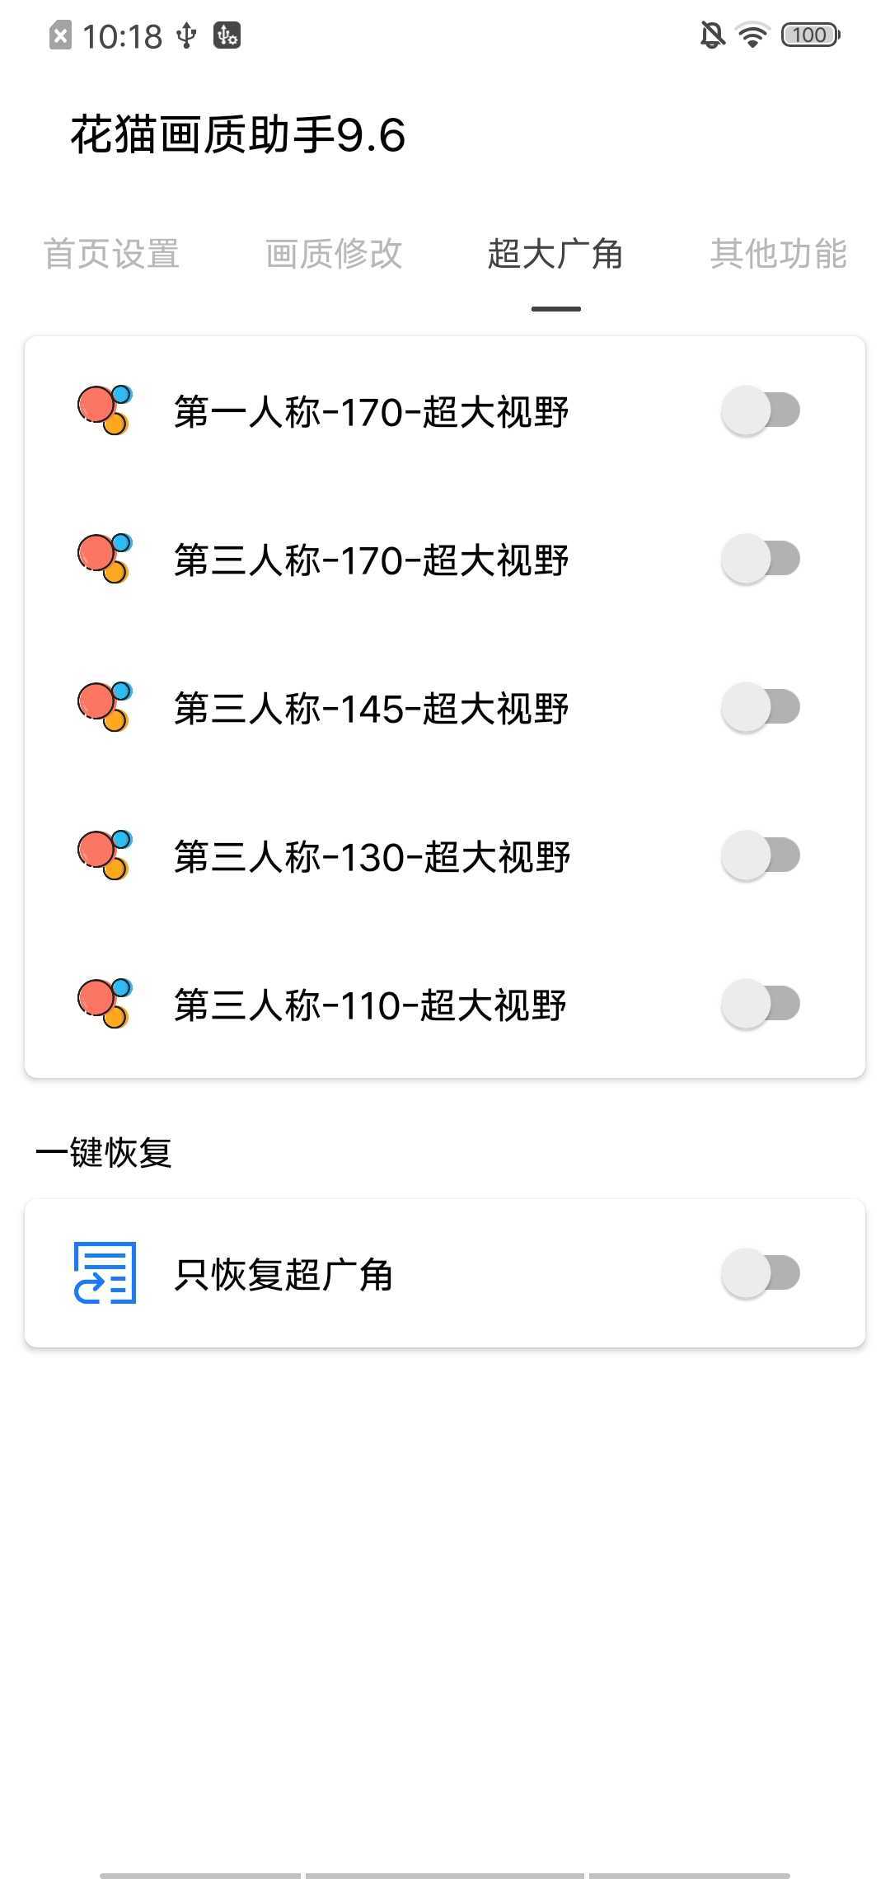Toggle the 只恢复超广角 restore switch
This screenshot has width=890, height=1879.
(761, 1273)
